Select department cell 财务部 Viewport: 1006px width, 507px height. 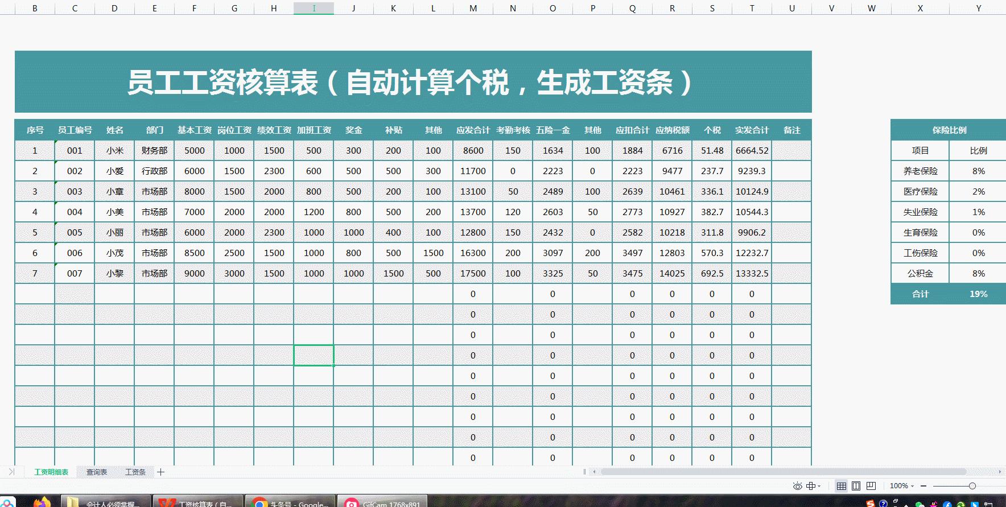click(155, 151)
